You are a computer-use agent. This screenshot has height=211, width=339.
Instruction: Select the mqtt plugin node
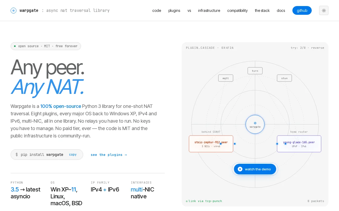tap(226, 78)
